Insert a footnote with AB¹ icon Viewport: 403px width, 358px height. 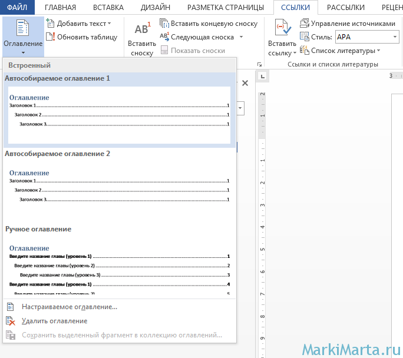(142, 28)
